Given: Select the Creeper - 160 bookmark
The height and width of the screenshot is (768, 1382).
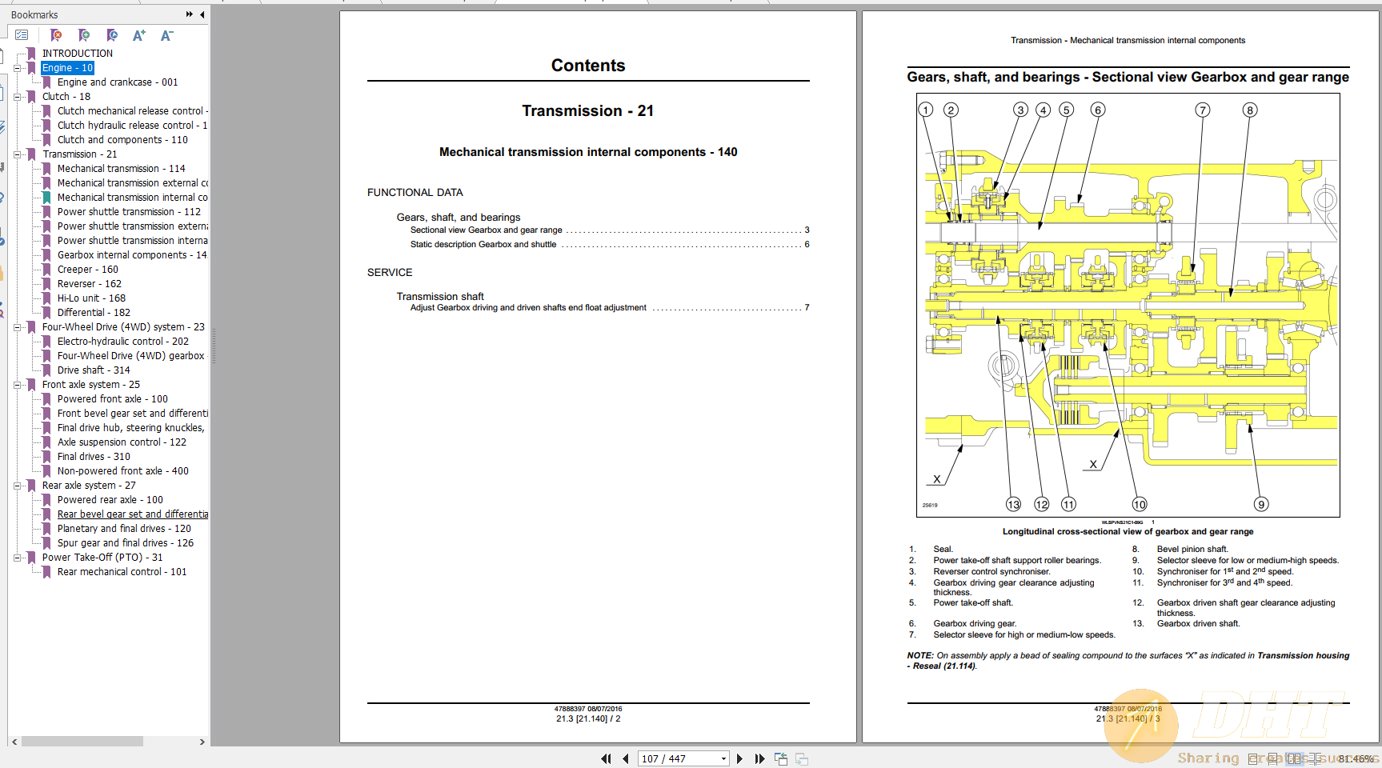Looking at the screenshot, I should 88,269.
